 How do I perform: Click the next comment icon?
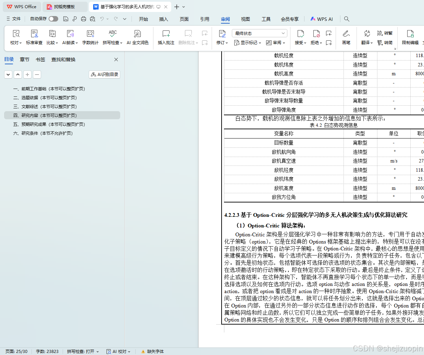205,43
